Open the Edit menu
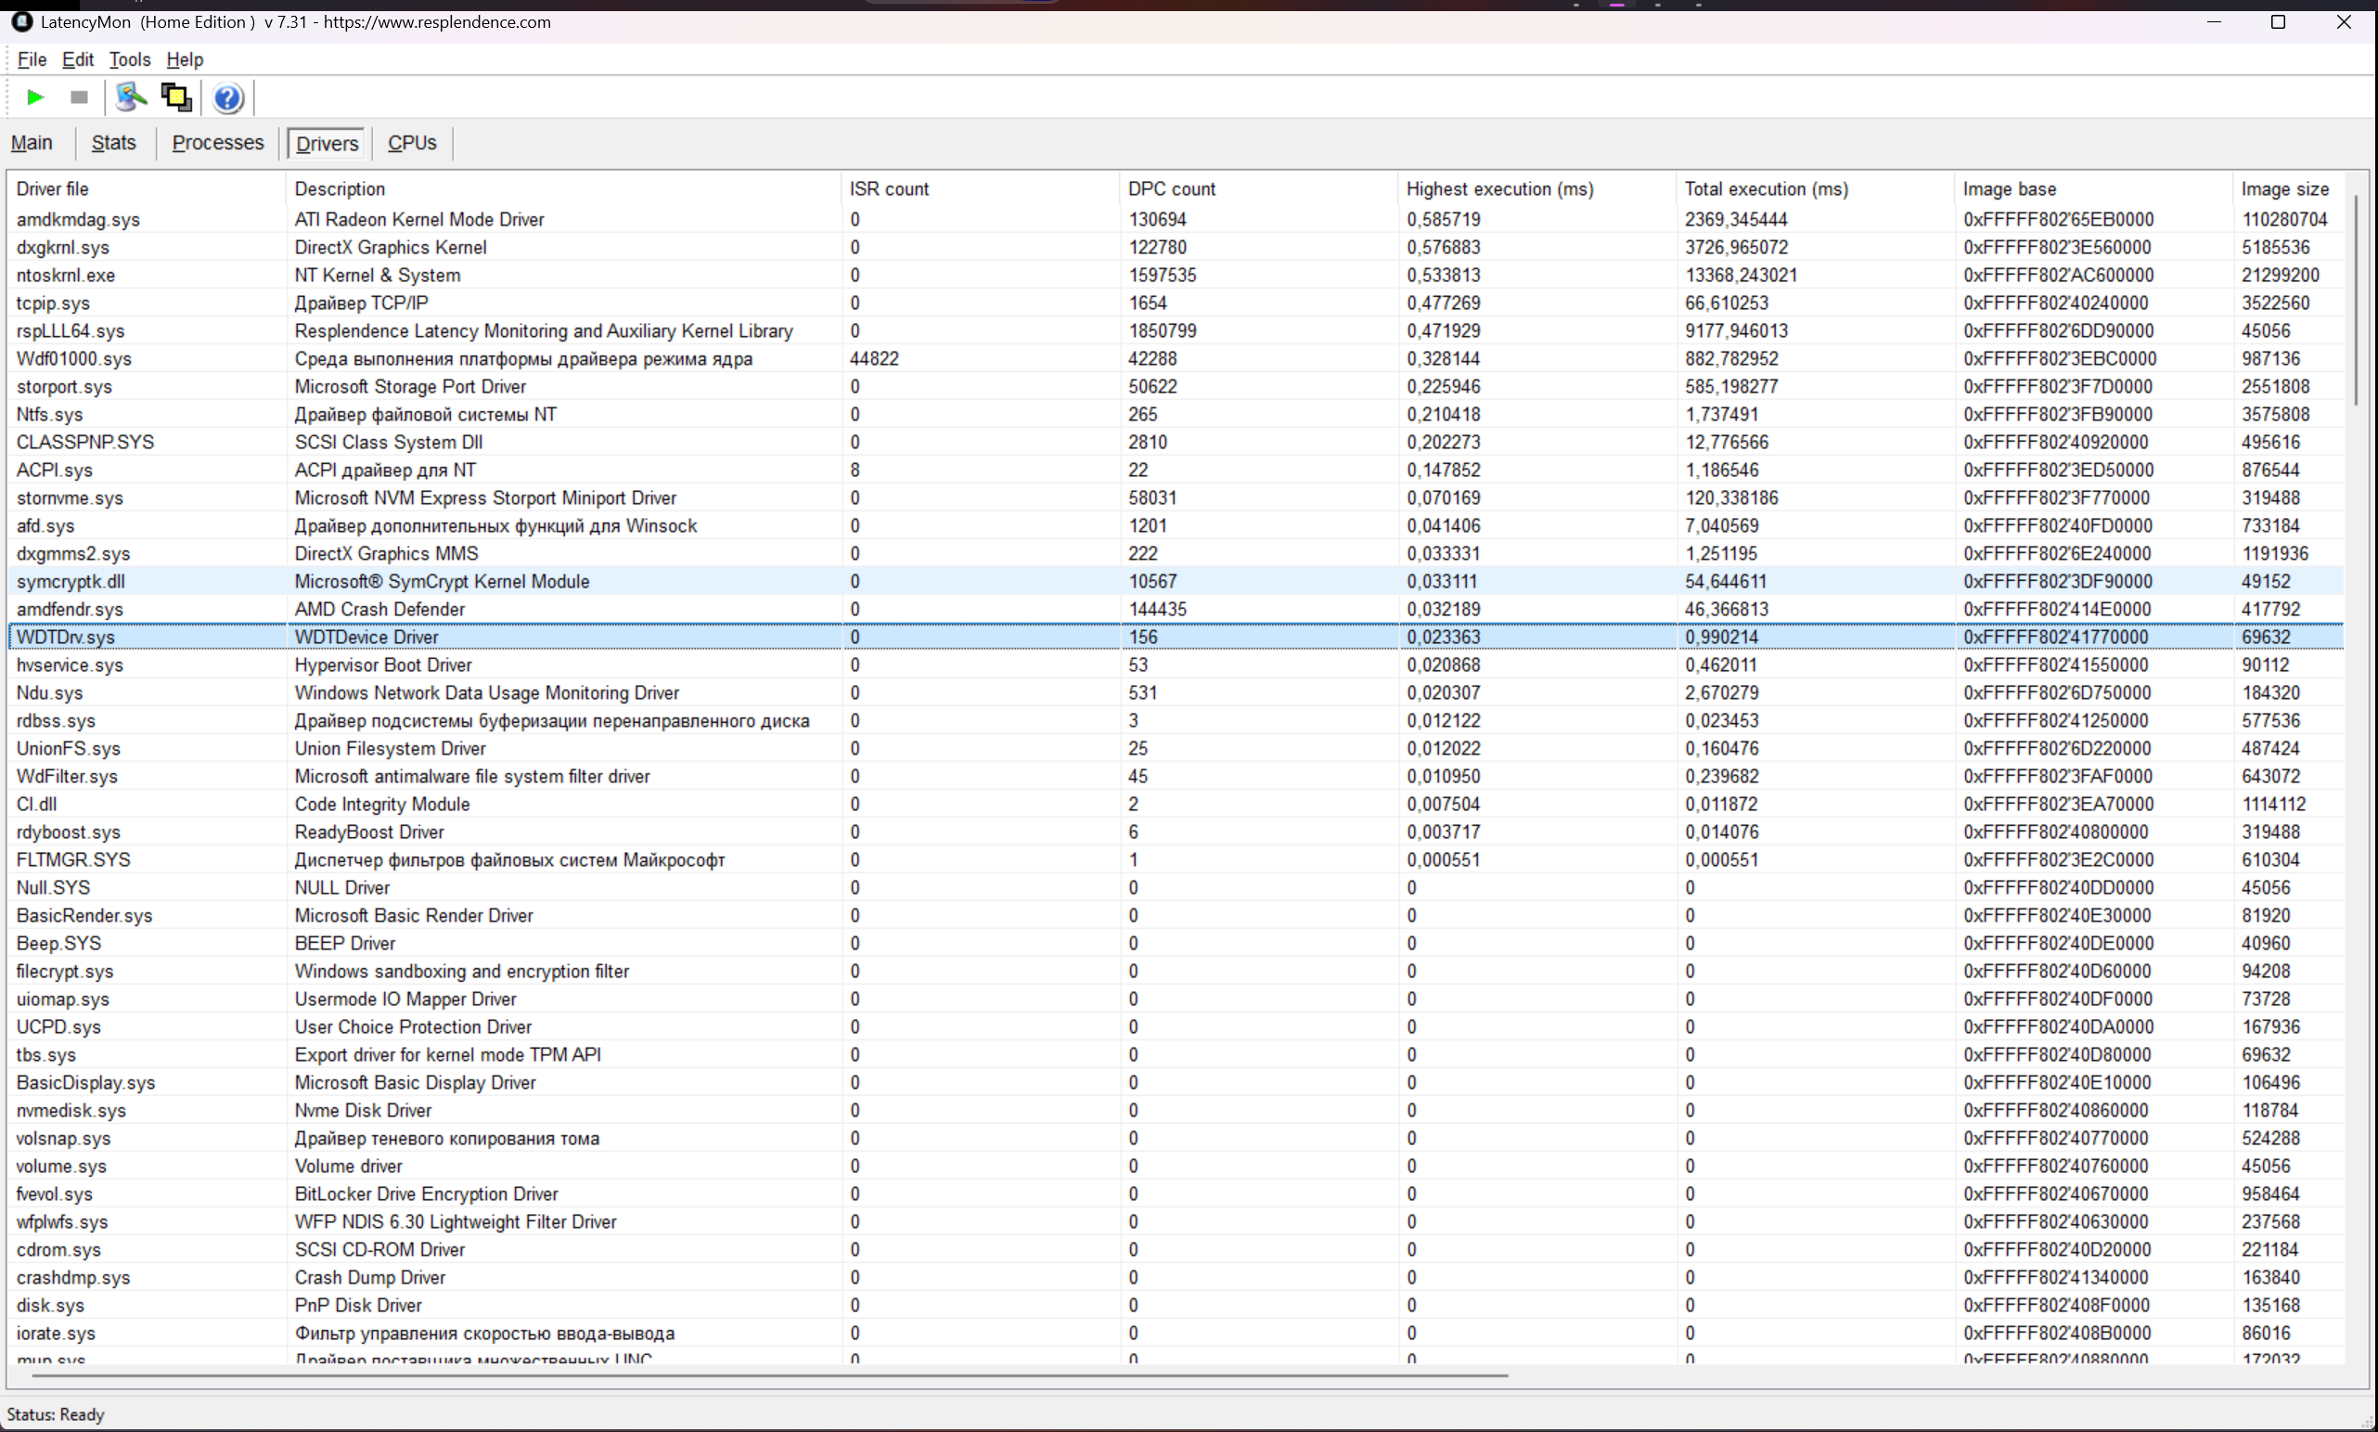 [x=77, y=59]
